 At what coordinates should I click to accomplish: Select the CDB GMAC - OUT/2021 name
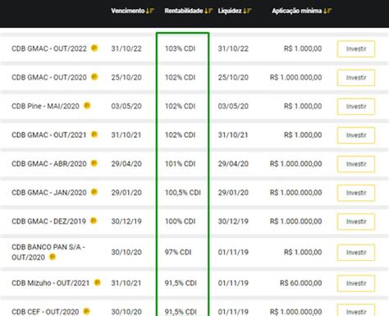coord(49,135)
